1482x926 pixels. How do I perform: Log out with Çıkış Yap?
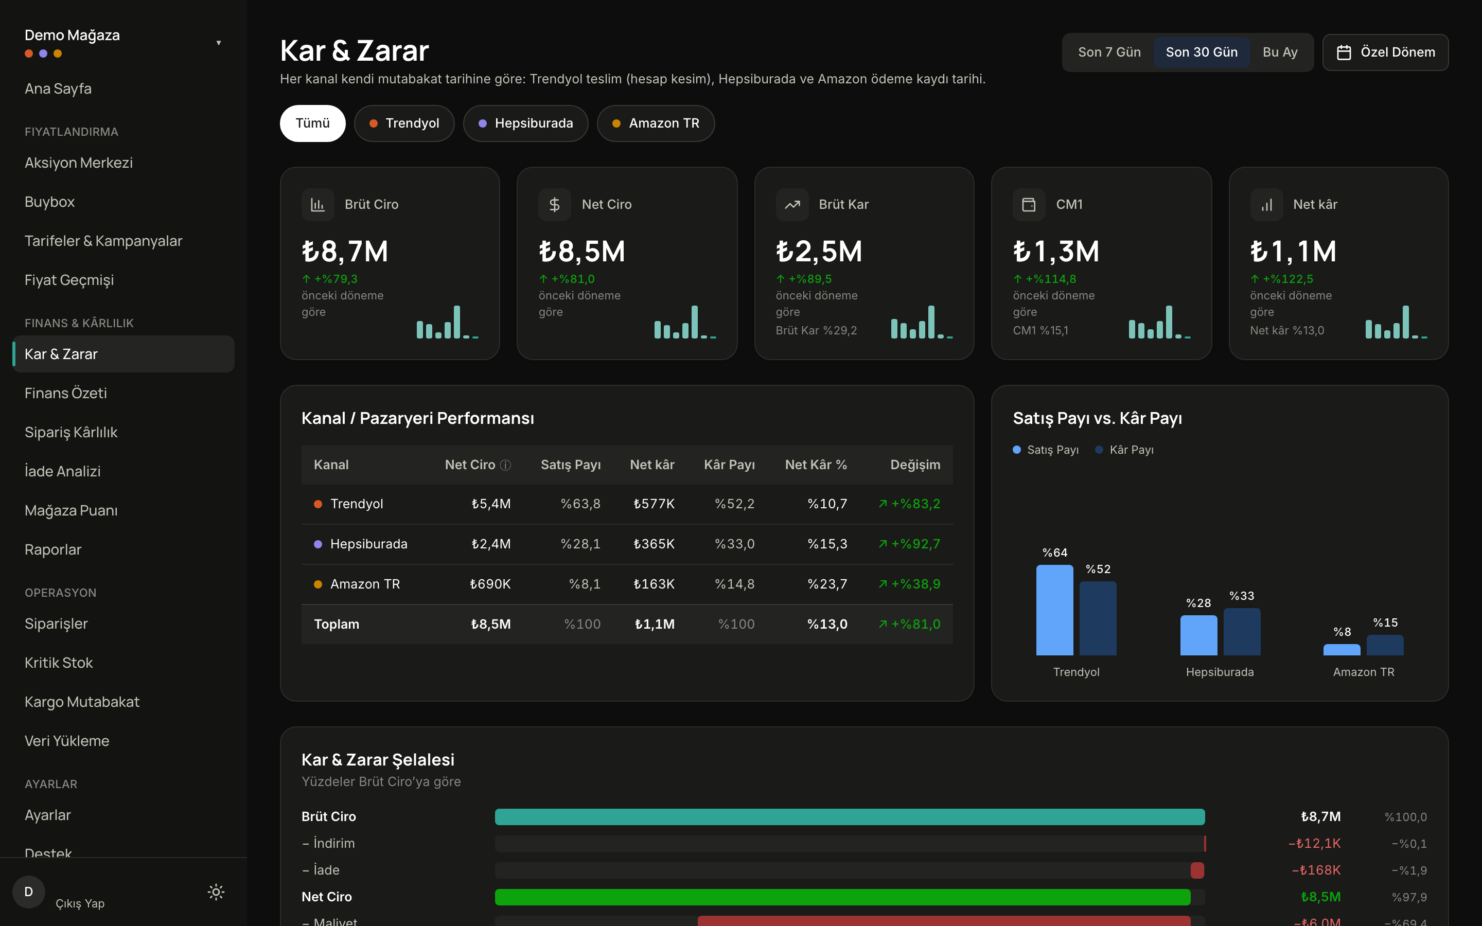(x=80, y=903)
